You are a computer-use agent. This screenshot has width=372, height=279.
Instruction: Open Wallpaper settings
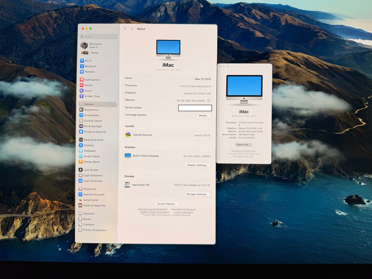[x=87, y=151]
